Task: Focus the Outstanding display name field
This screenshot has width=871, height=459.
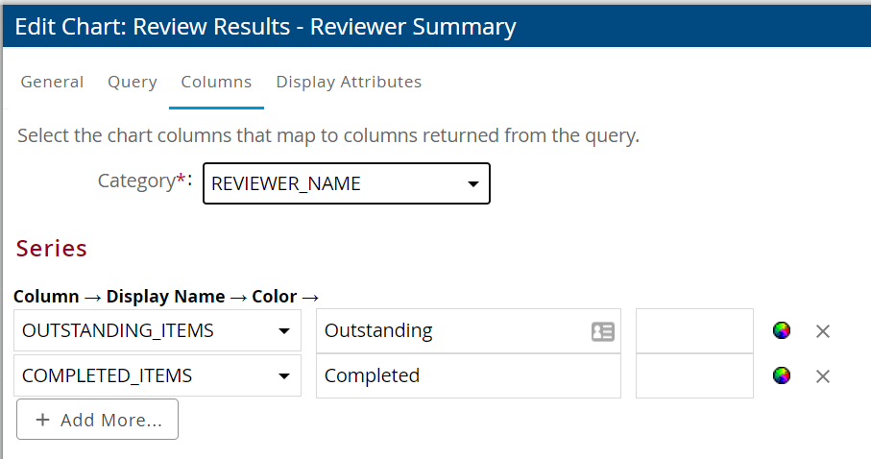Action: tap(451, 331)
